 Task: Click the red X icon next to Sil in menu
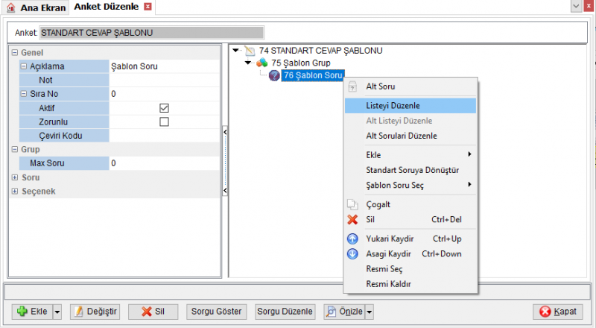coord(352,220)
